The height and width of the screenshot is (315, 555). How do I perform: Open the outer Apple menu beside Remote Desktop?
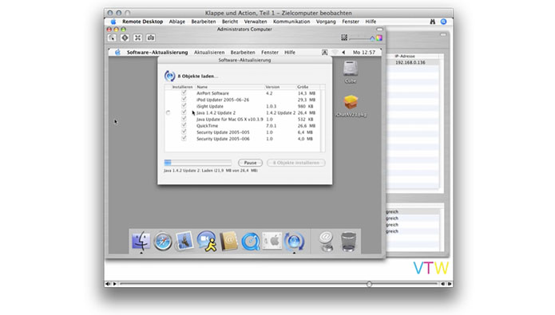113,22
